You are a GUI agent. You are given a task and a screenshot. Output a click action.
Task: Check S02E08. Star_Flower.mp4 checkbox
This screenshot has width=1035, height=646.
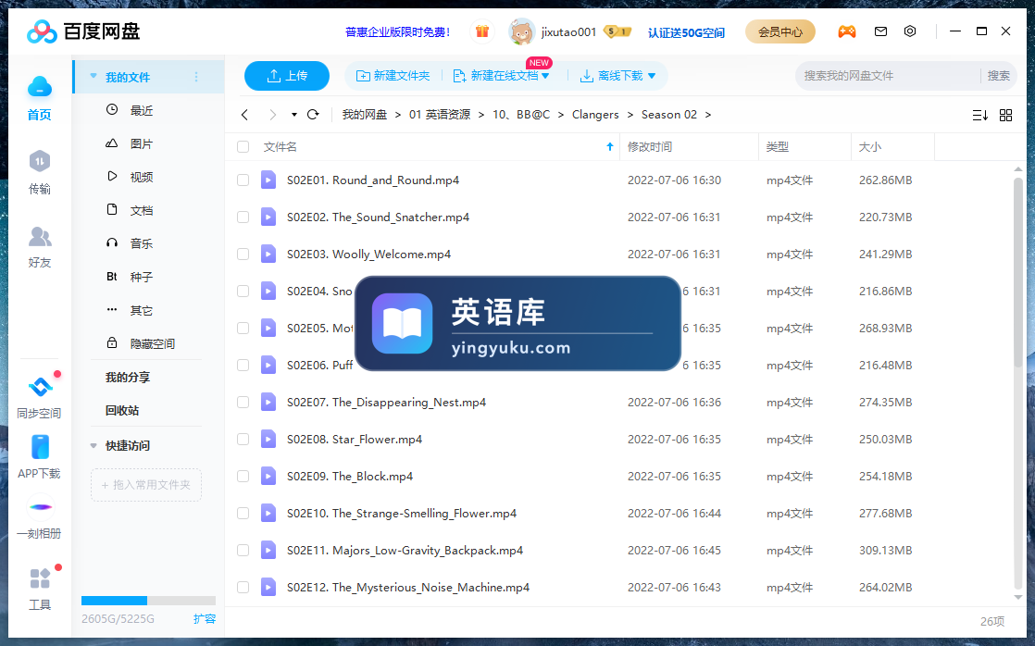click(x=243, y=439)
